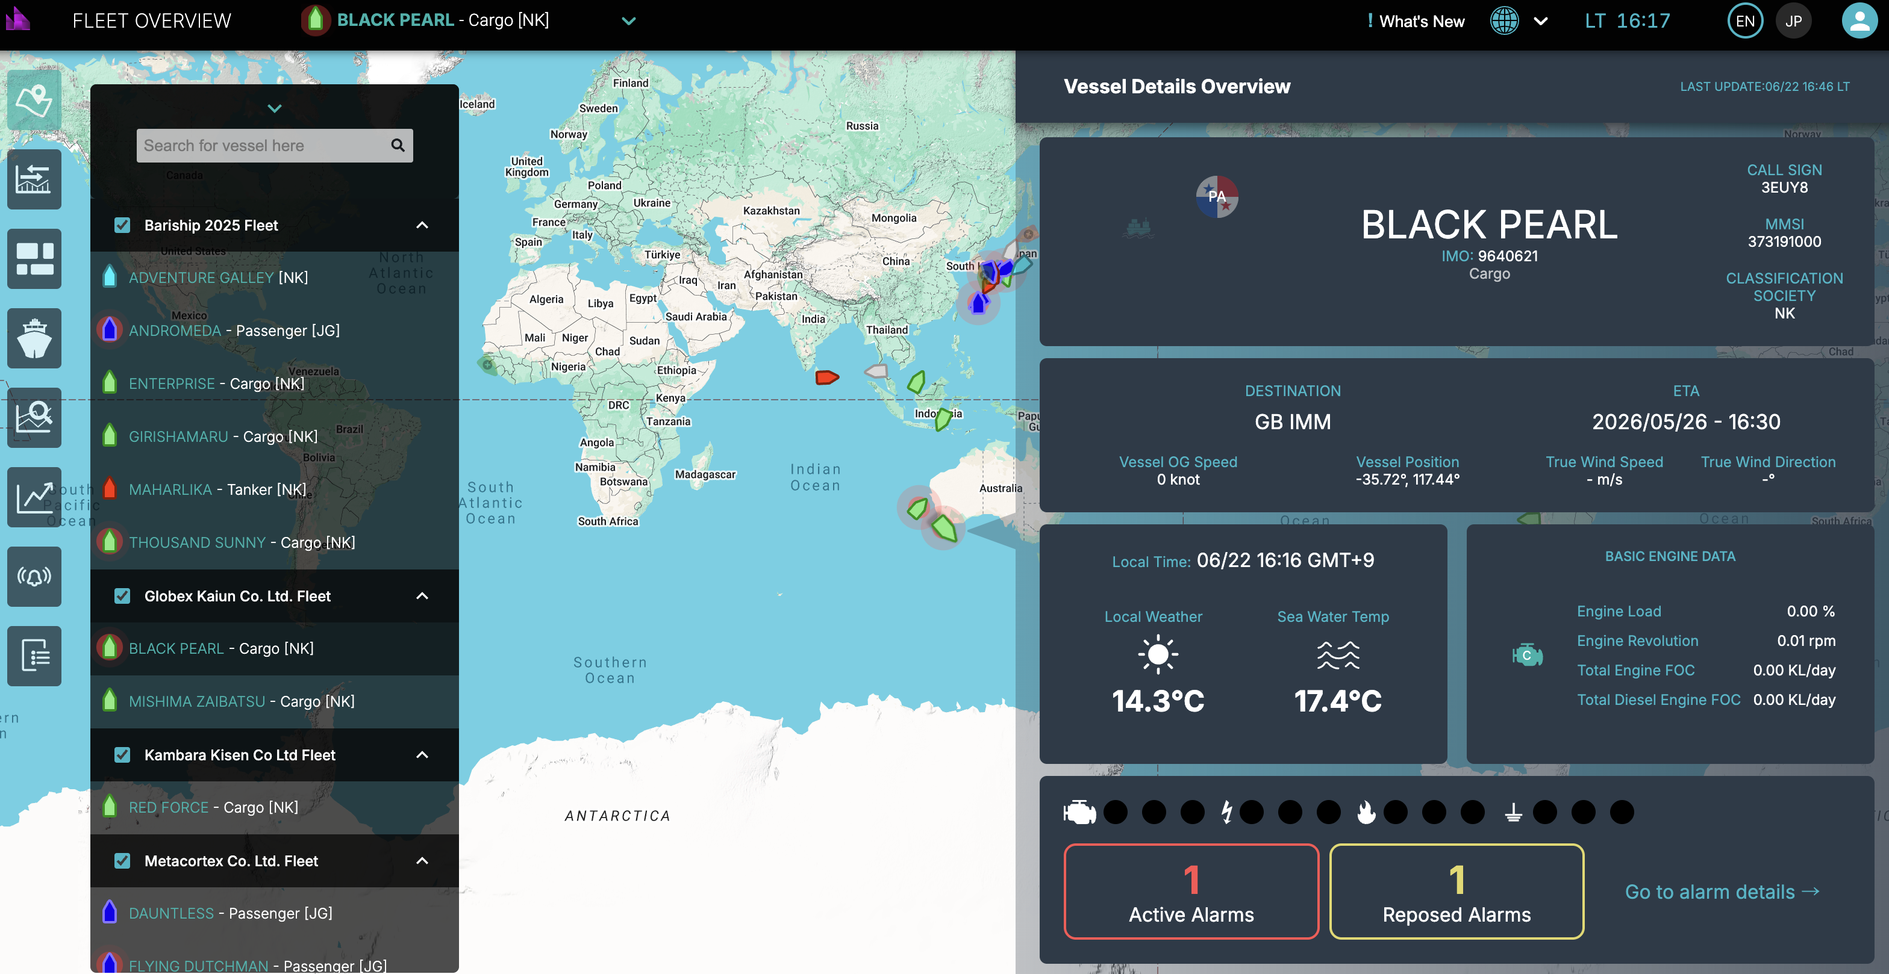Open the vessel ship sidebar icon
The image size is (1889, 974).
(34, 338)
